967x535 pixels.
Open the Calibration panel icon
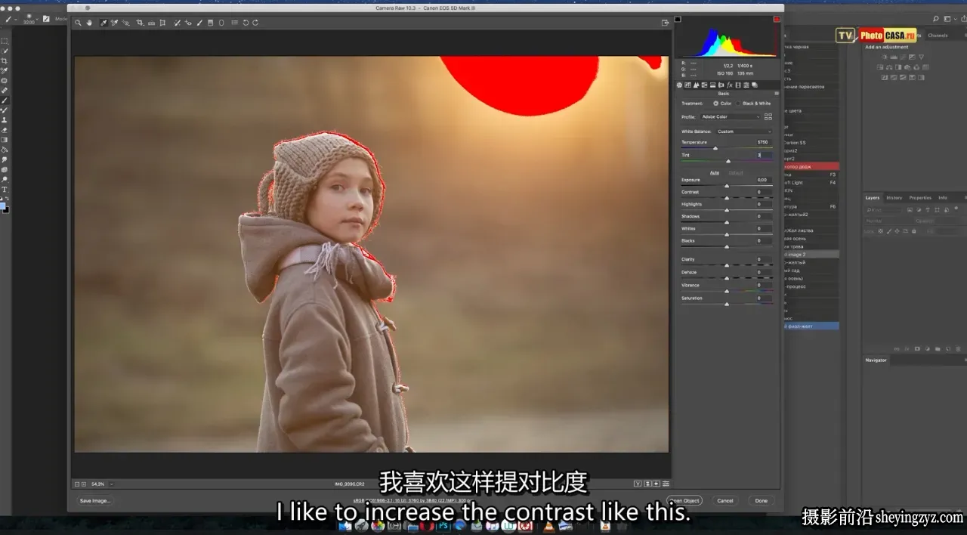[738, 85]
